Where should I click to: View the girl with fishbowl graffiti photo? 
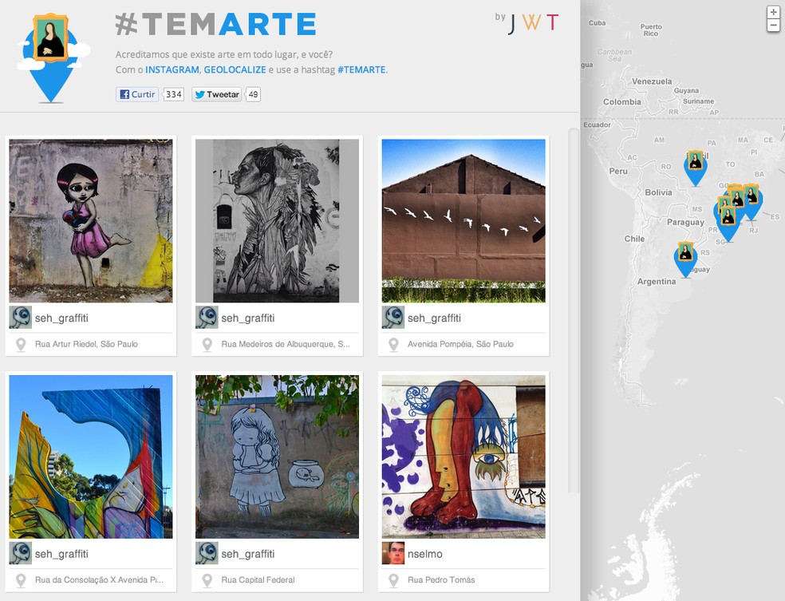click(x=276, y=456)
